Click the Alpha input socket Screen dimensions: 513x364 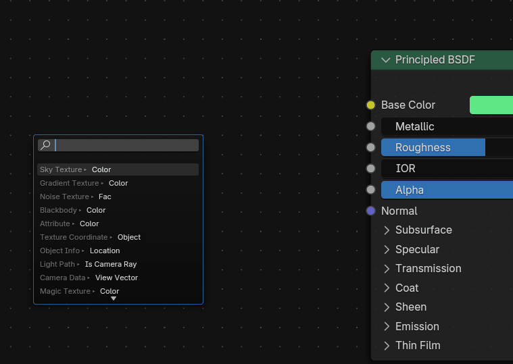(370, 190)
